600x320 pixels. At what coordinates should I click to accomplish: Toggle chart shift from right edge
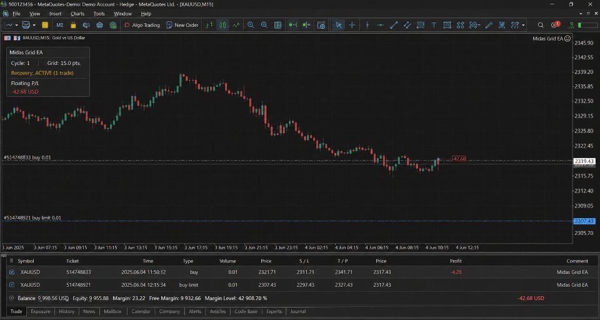[x=306, y=25]
